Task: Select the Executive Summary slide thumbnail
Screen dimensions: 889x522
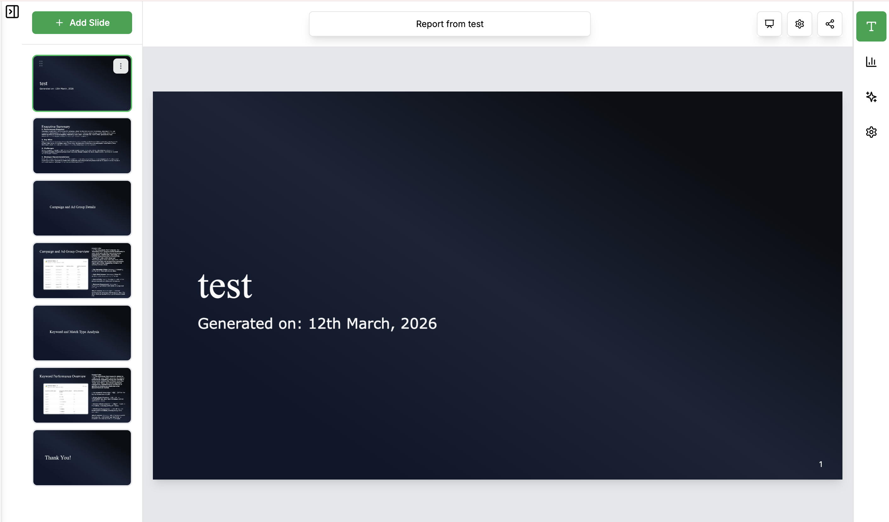Action: pos(82,146)
